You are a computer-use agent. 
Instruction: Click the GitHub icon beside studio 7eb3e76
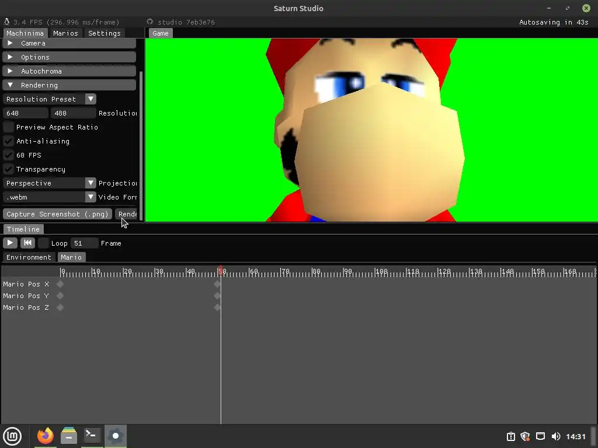(x=150, y=22)
